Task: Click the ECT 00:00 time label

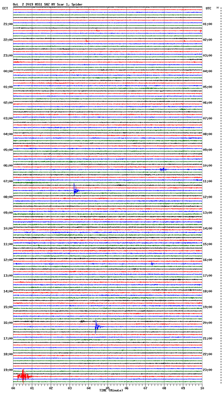Action: 8,71
